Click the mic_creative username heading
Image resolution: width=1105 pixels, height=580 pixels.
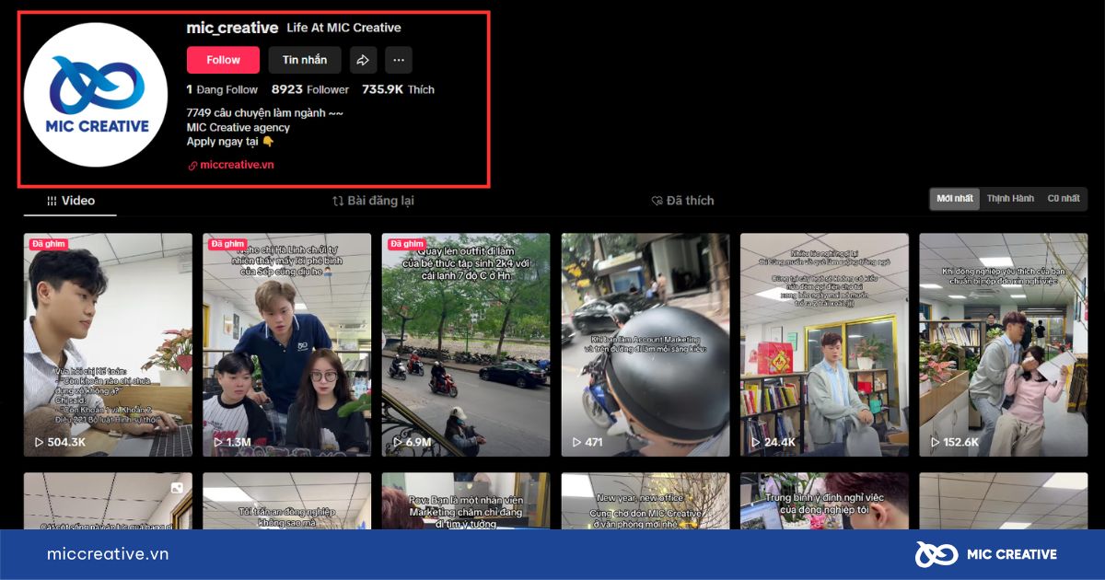pos(232,28)
